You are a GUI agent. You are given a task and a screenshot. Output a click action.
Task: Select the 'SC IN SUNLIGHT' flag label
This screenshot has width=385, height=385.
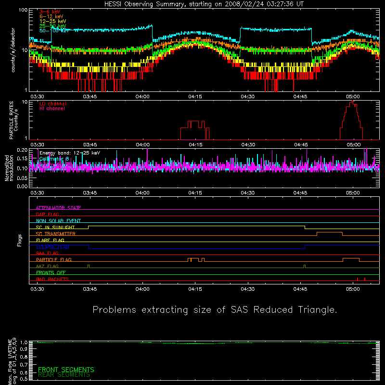click(55, 227)
